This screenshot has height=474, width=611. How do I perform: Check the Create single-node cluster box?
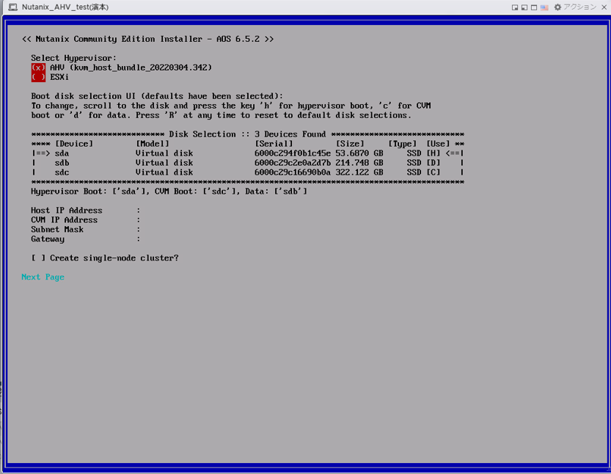tap(38, 258)
